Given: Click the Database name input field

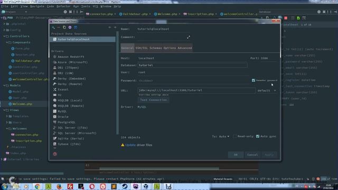Looking at the screenshot, I should point(192,65).
